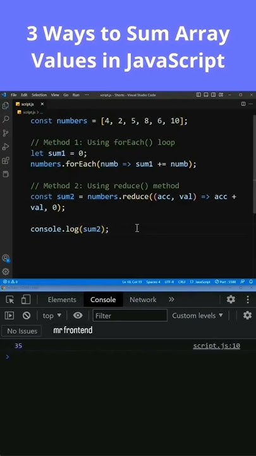The image size is (256, 456).
Task: Open notifications bell in status bar
Action: pos(251,282)
